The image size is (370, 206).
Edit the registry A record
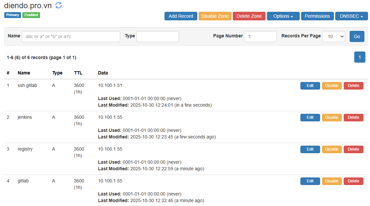click(x=310, y=149)
